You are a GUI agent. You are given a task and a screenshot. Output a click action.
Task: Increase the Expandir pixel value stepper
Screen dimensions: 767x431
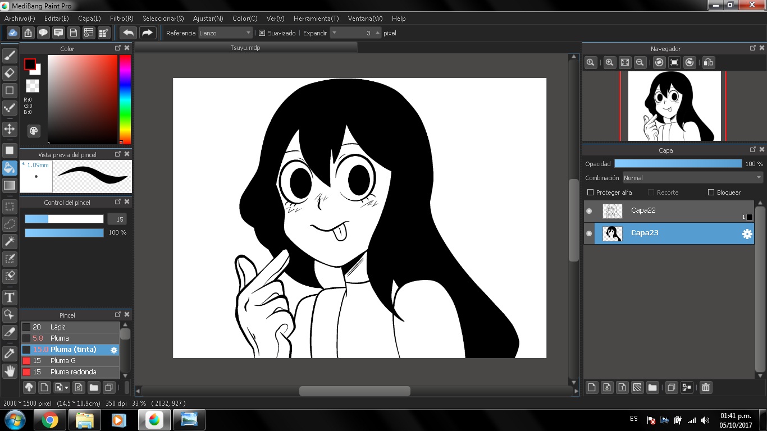point(377,33)
